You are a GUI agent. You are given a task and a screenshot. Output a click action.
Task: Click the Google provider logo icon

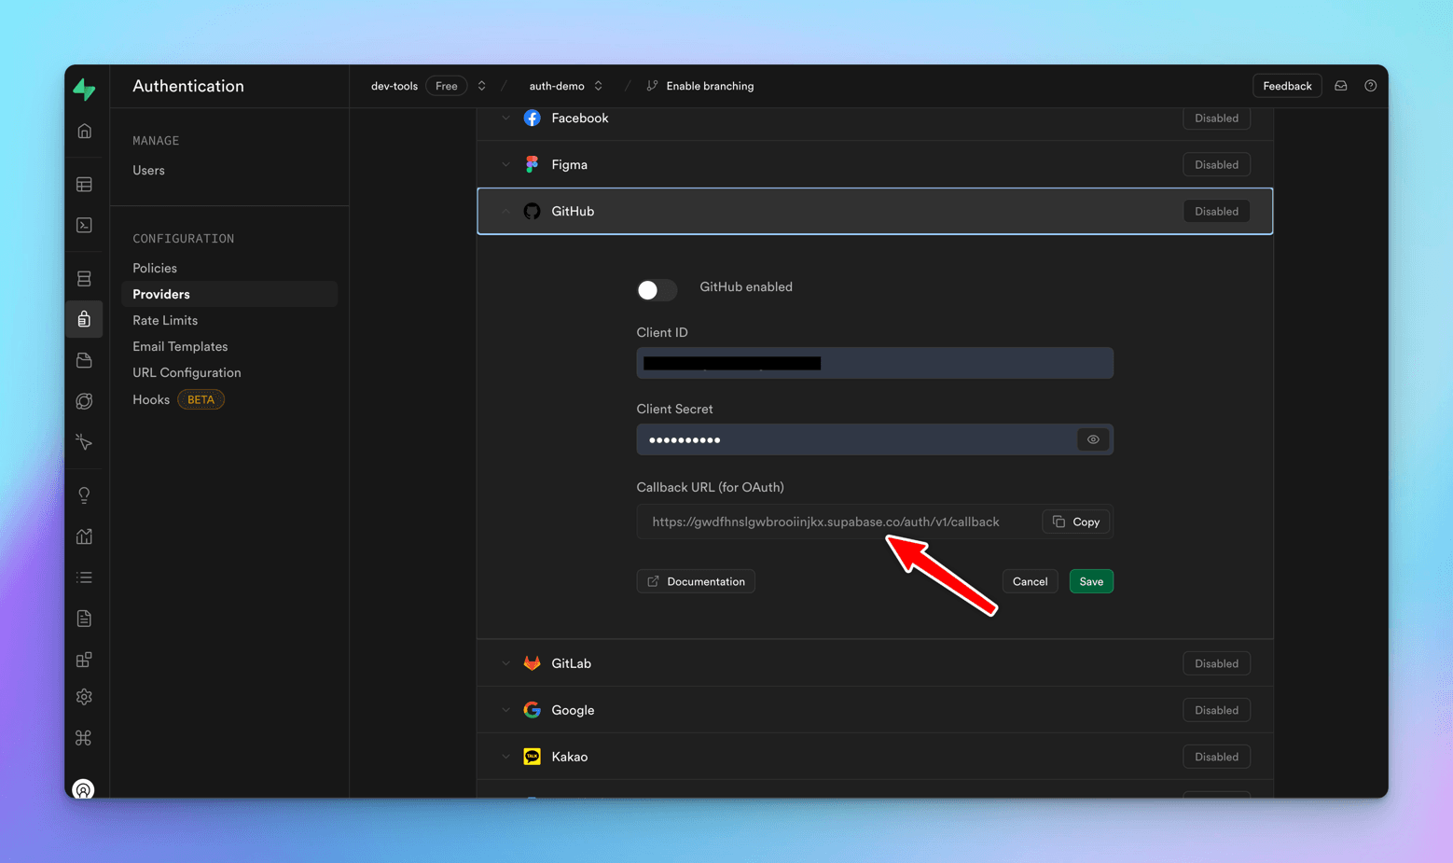point(532,710)
